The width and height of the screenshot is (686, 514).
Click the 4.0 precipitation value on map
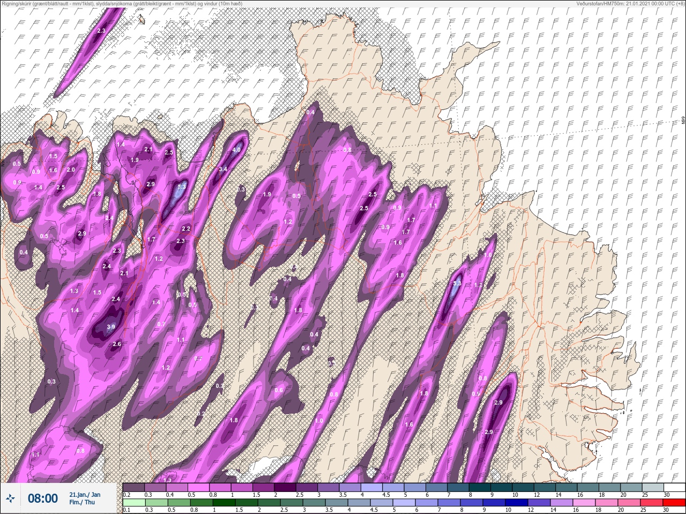click(236, 150)
